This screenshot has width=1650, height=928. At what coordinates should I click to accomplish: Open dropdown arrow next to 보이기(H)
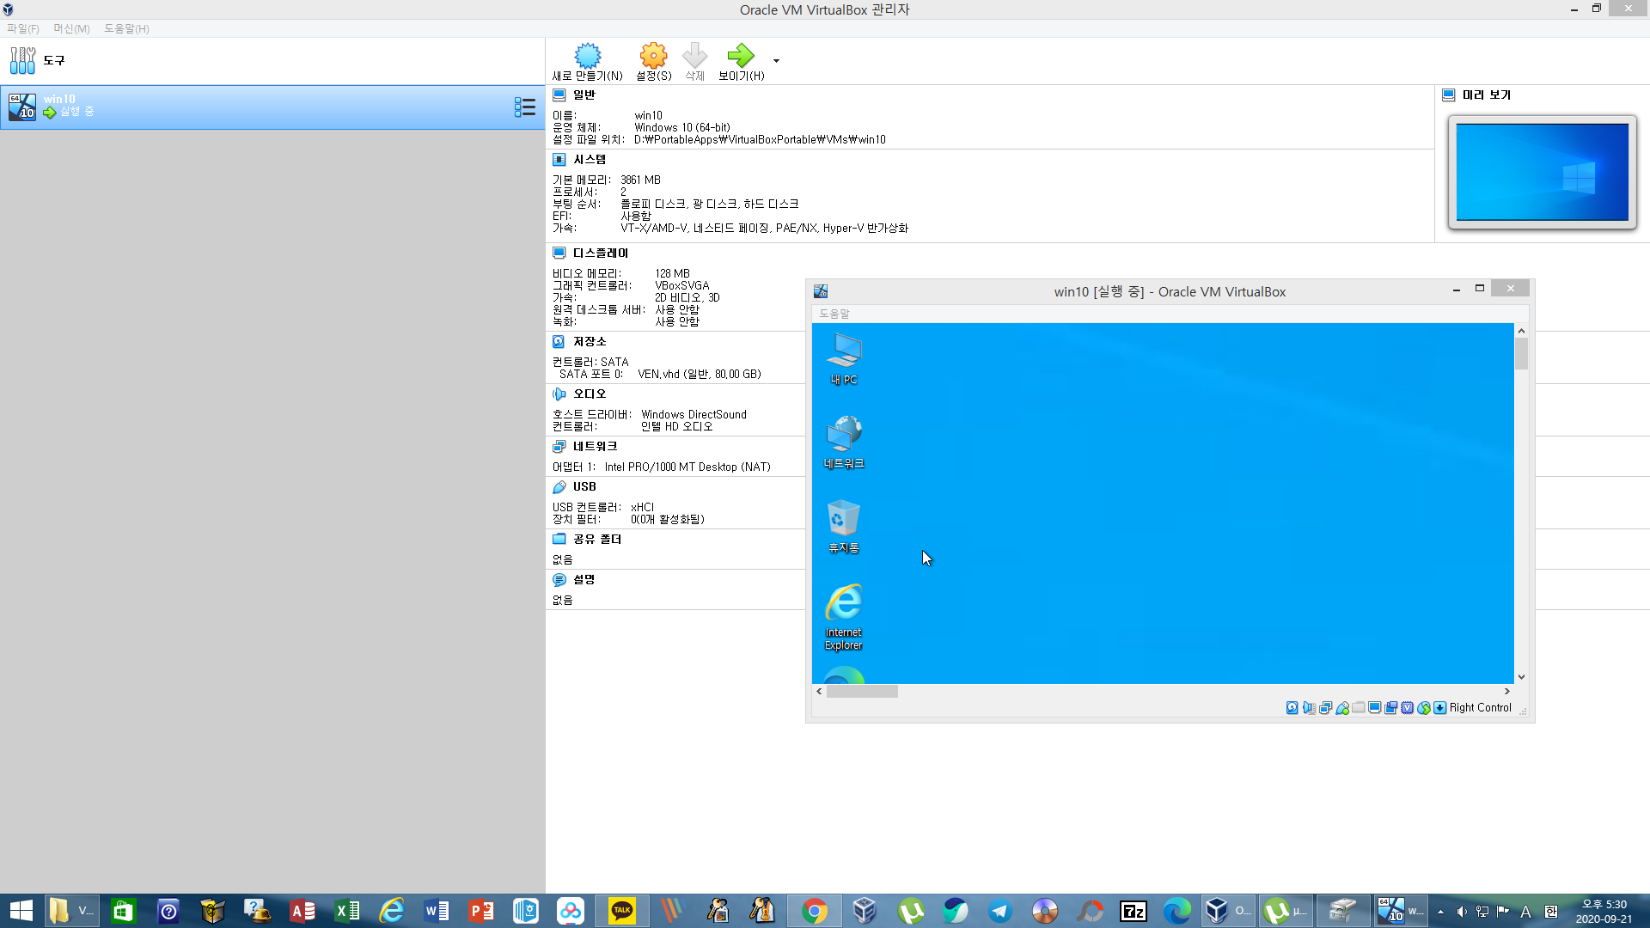tap(776, 61)
